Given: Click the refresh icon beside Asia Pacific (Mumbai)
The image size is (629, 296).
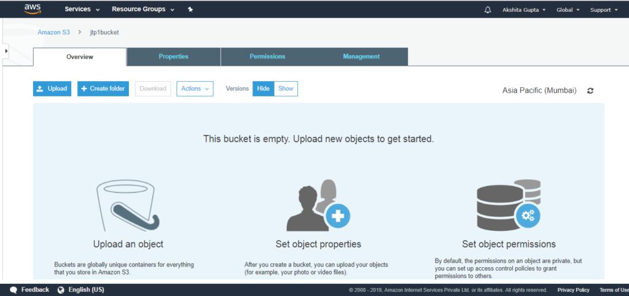Looking at the screenshot, I should coord(590,91).
